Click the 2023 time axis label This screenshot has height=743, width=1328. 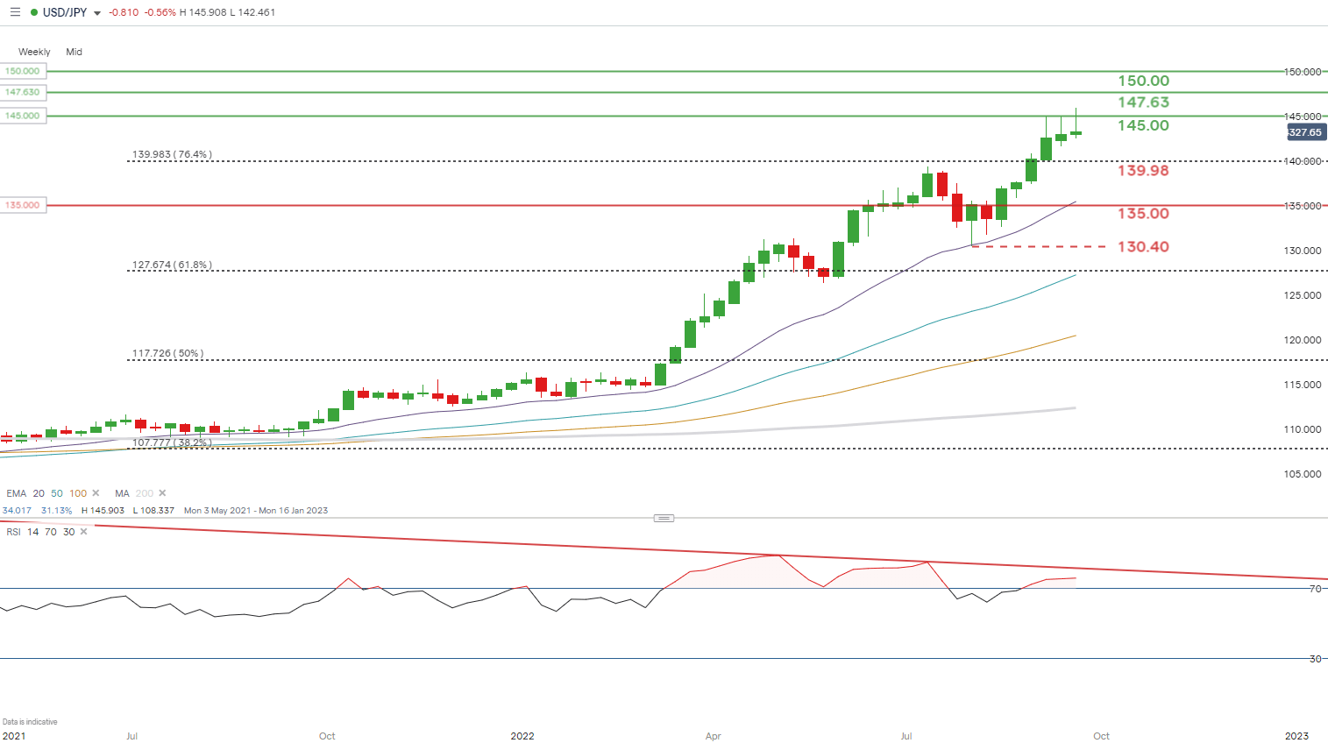point(1296,736)
